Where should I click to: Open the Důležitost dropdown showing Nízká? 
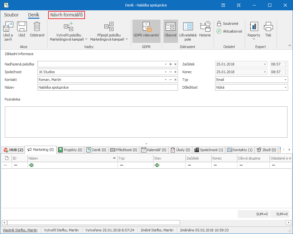pos(285,87)
